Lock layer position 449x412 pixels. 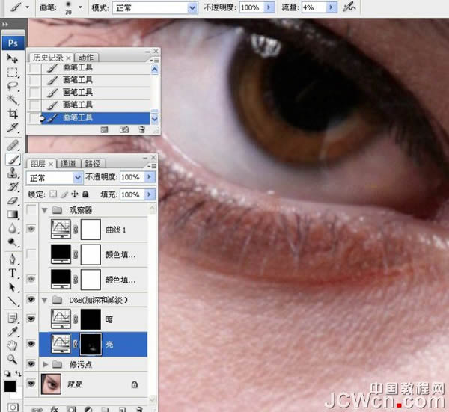(75, 194)
